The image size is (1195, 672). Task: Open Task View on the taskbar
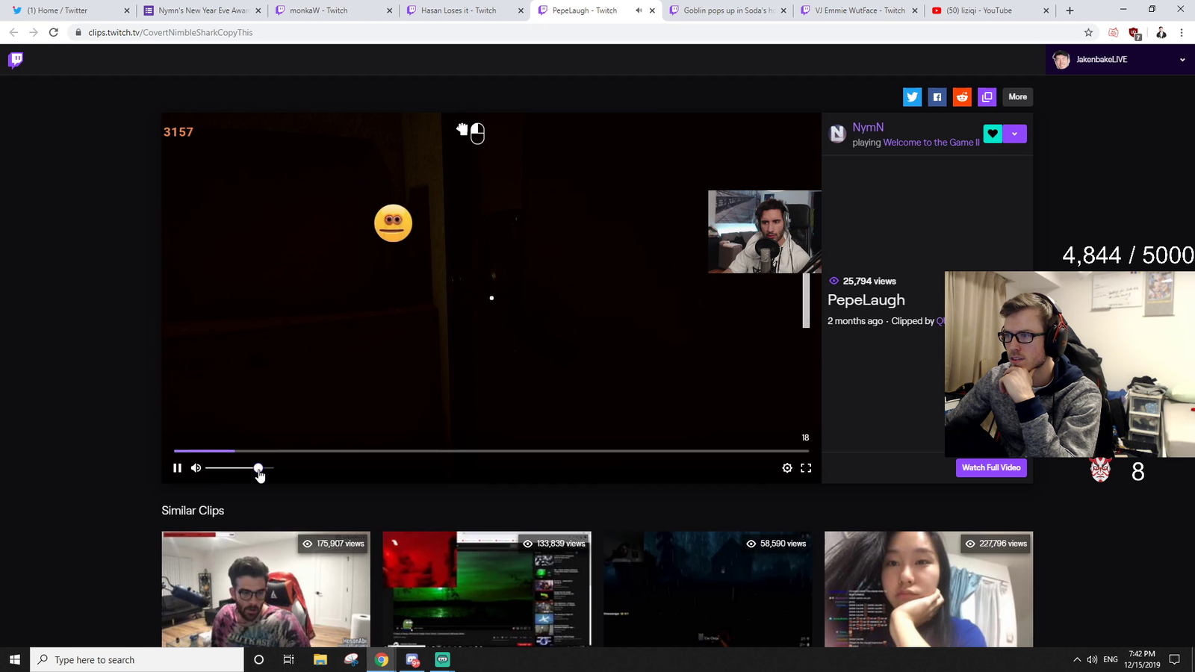(x=288, y=659)
